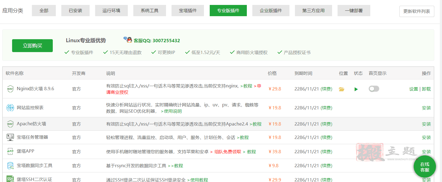This screenshot has width=442, height=182.
Task: Switch to the 第三方应用 tab
Action: click(x=313, y=10)
